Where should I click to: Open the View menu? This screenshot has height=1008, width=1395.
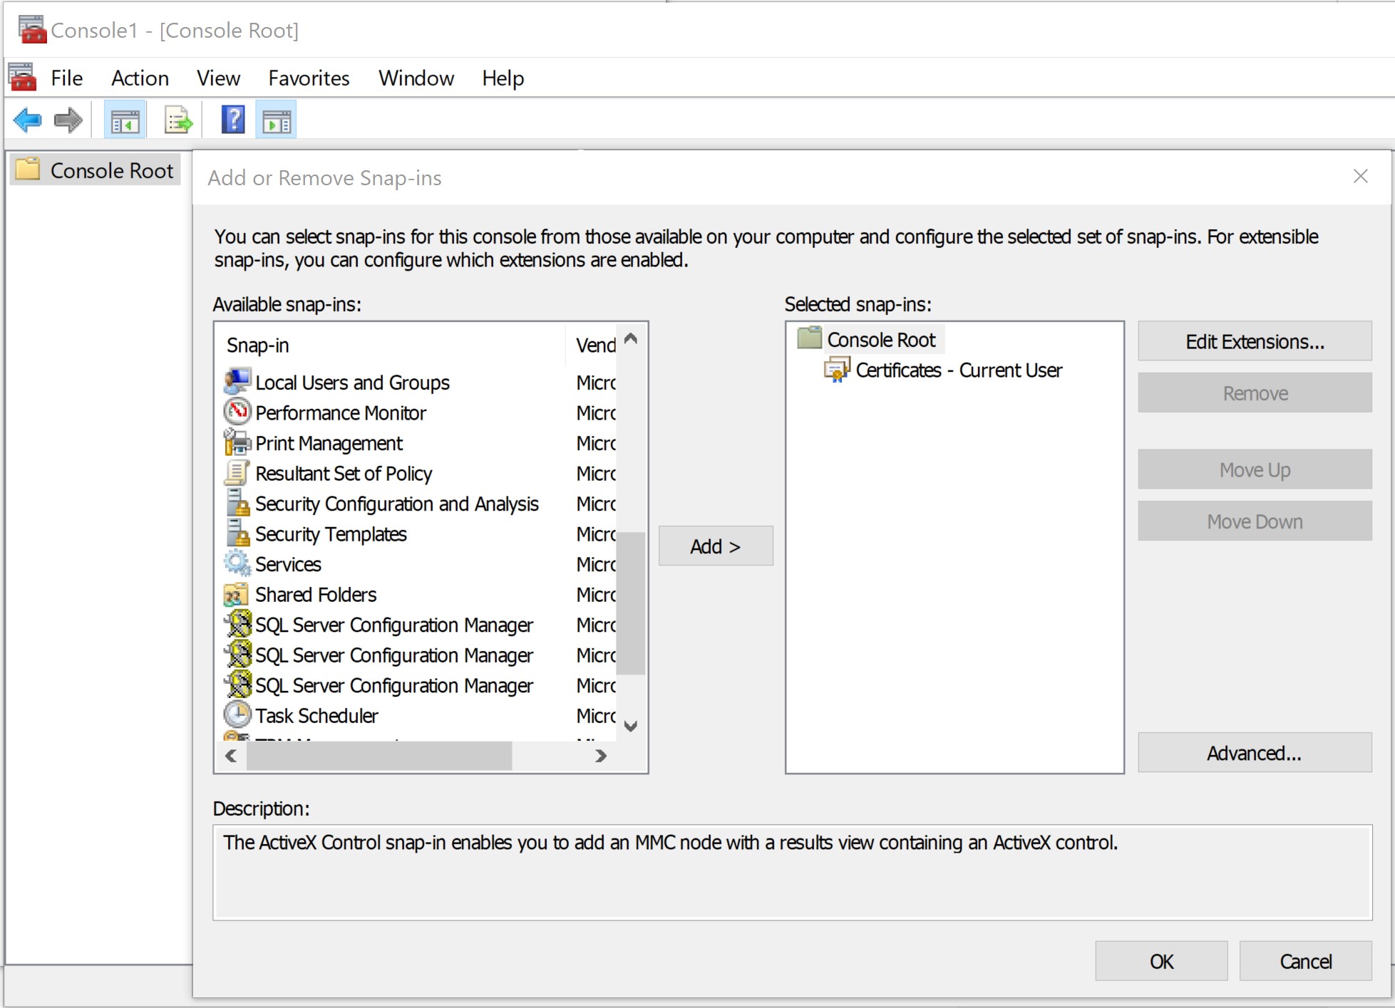[218, 78]
